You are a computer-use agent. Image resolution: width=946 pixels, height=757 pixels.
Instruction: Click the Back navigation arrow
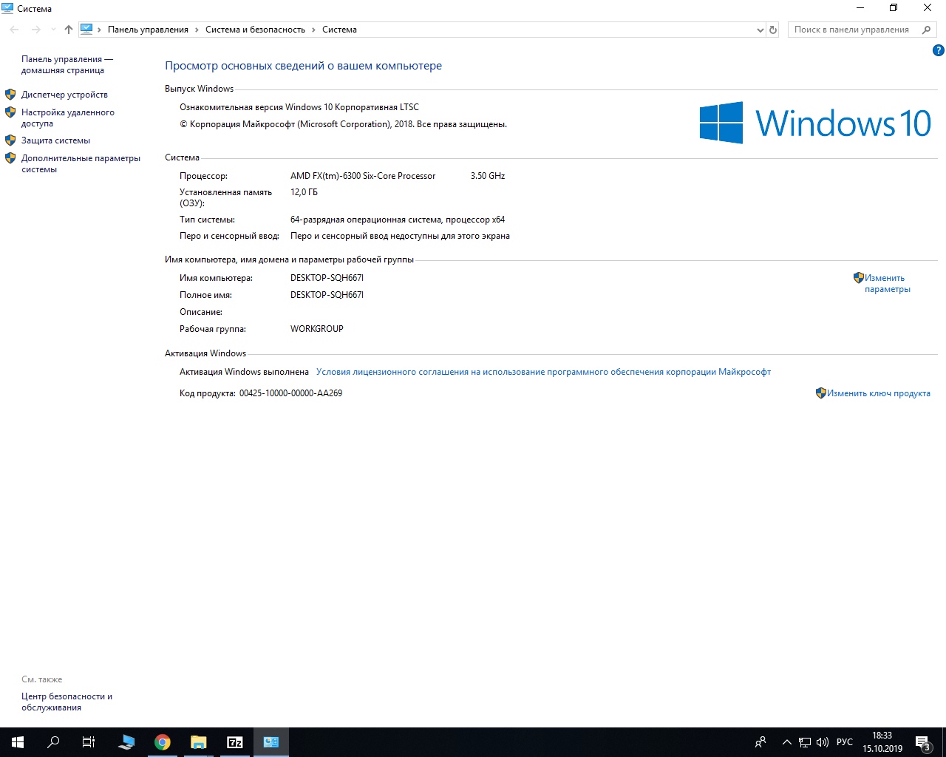(15, 30)
